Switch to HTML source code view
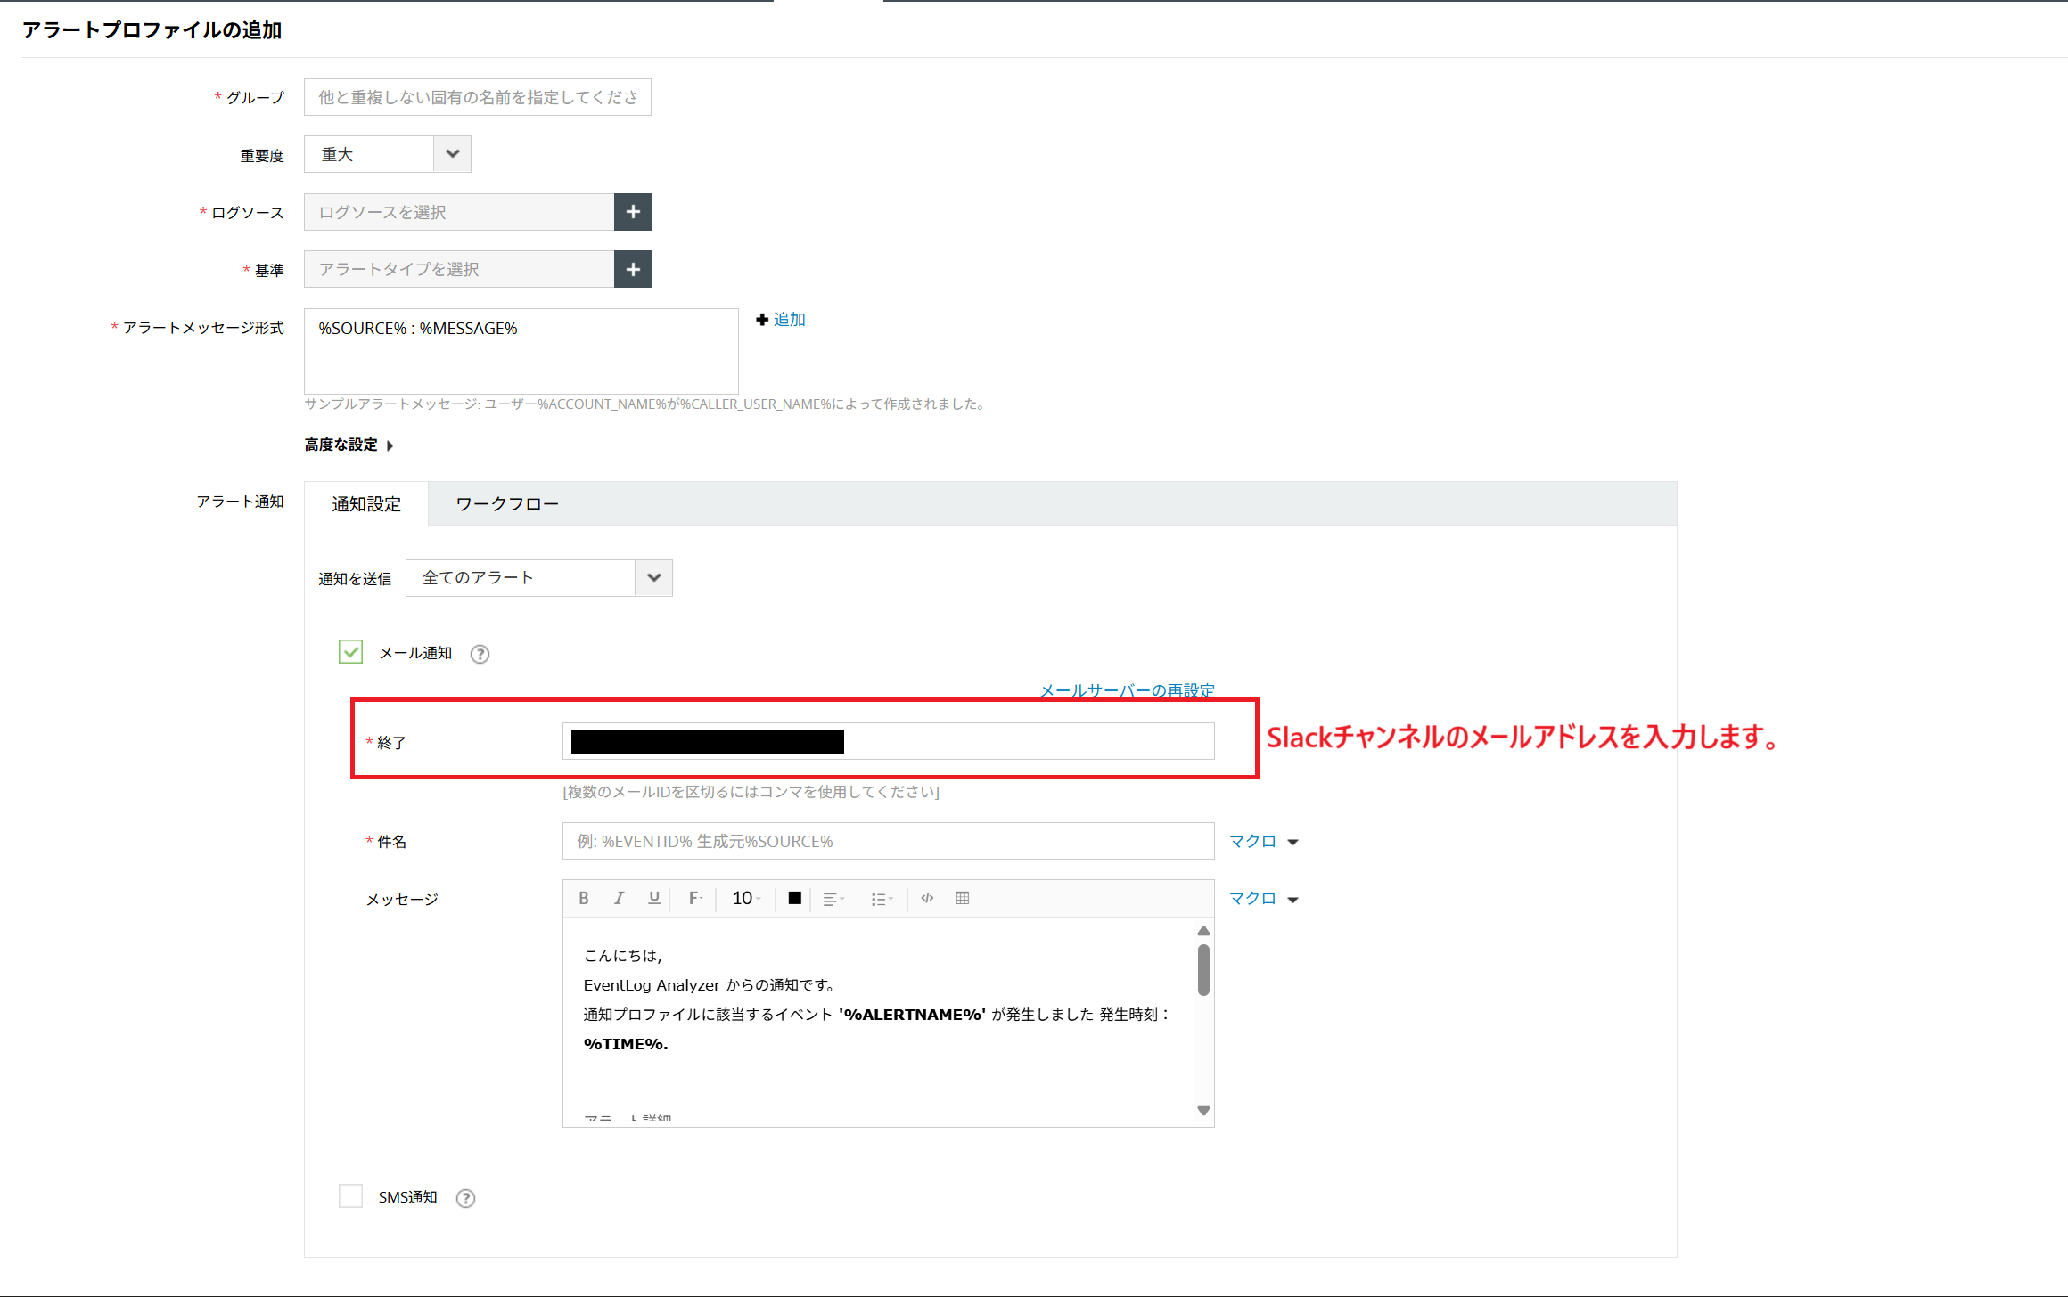Image resolution: width=2068 pixels, height=1297 pixels. [x=927, y=898]
